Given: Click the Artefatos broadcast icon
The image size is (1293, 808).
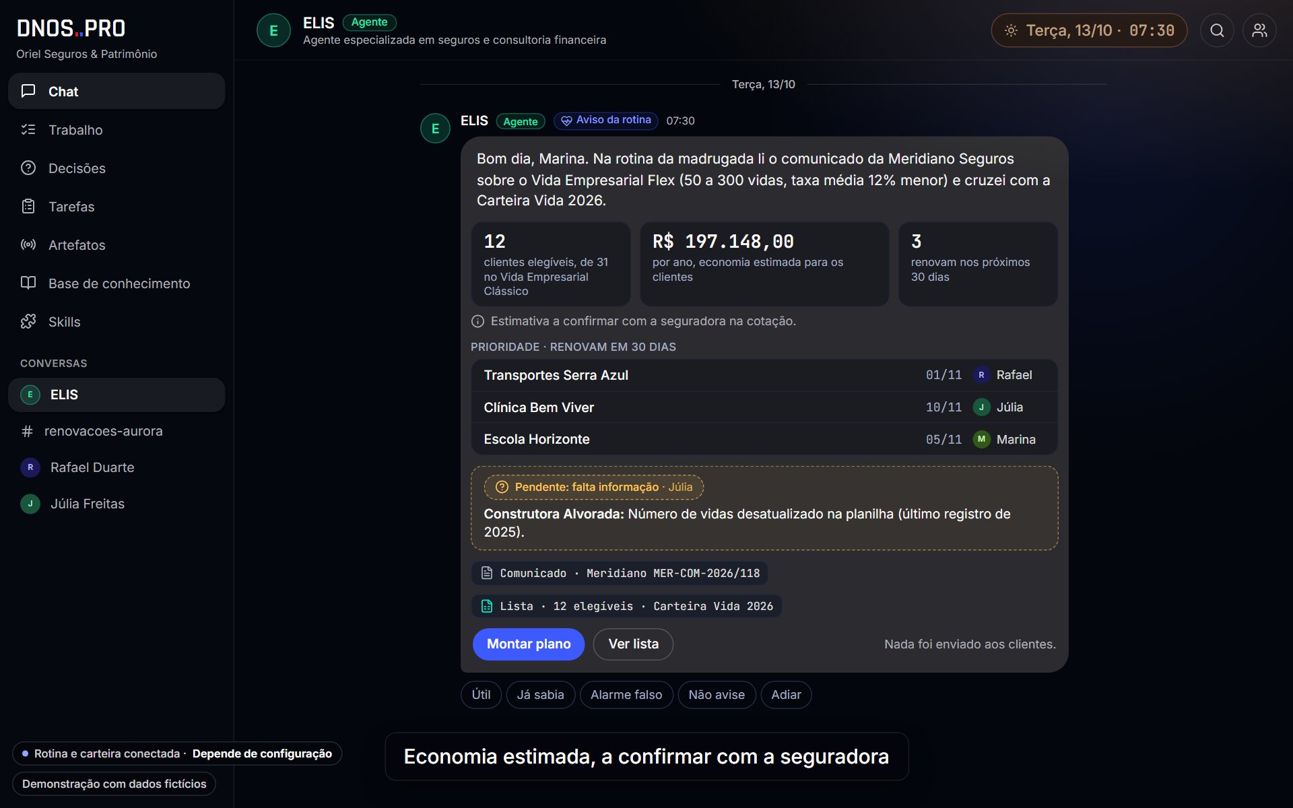Looking at the screenshot, I should pos(28,244).
